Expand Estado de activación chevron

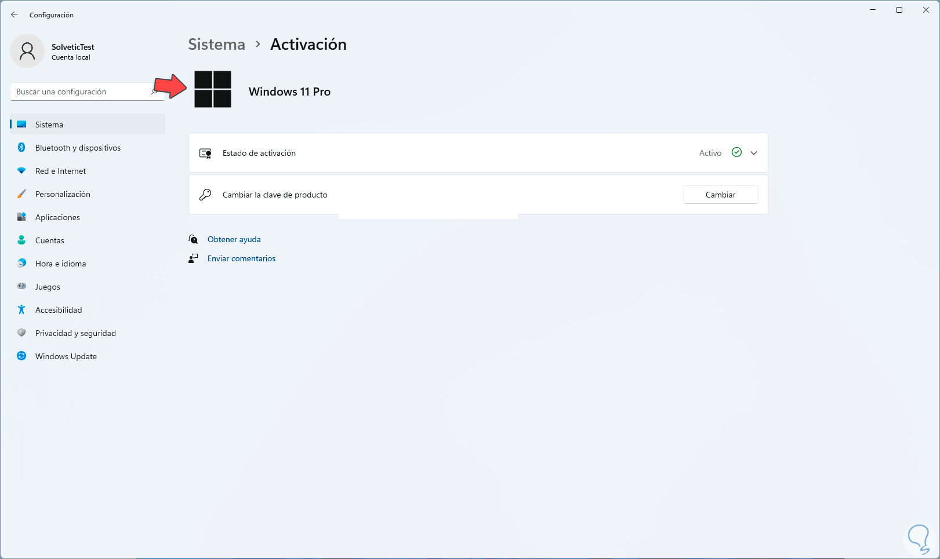pyautogui.click(x=754, y=153)
